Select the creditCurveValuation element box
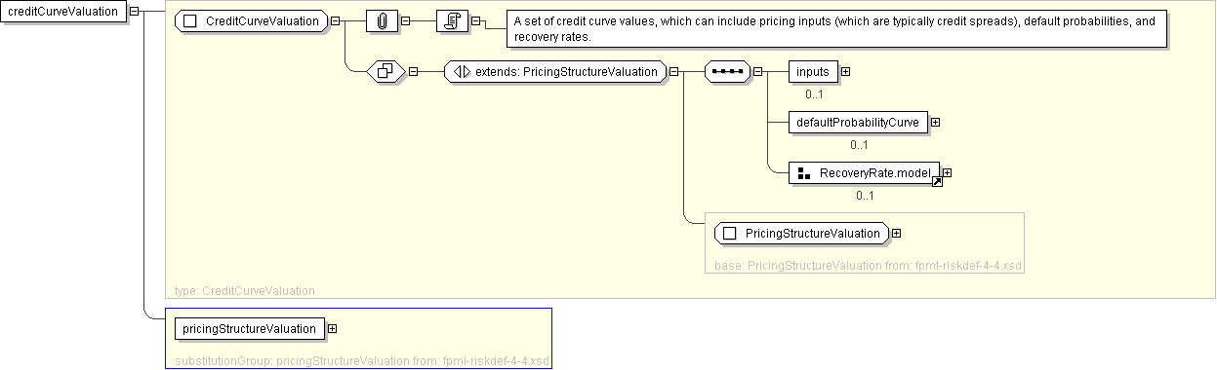This screenshot has width=1217, height=370. pyautogui.click(x=63, y=12)
